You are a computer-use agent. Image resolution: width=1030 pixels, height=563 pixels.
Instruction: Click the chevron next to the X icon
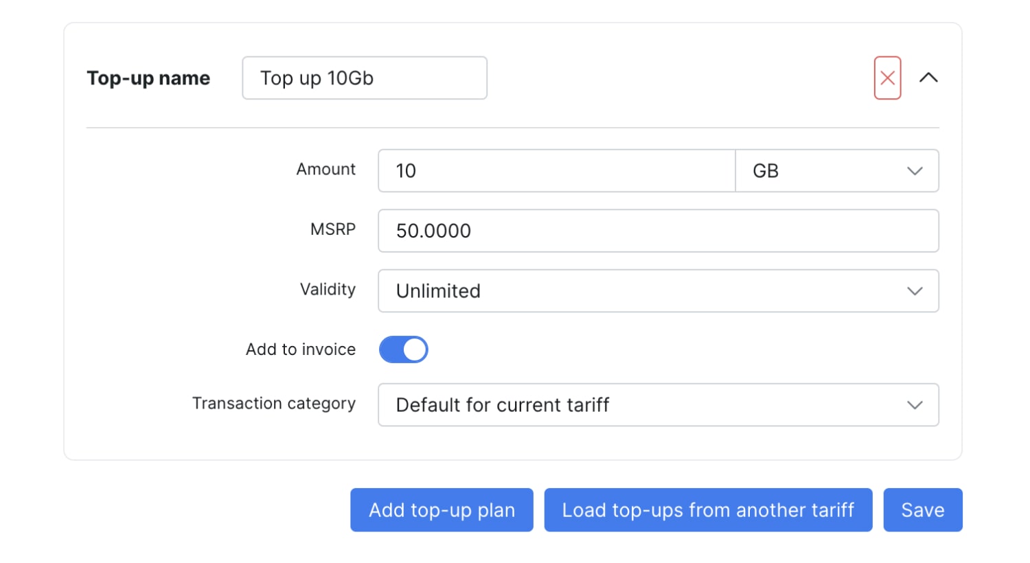pyautogui.click(x=929, y=78)
